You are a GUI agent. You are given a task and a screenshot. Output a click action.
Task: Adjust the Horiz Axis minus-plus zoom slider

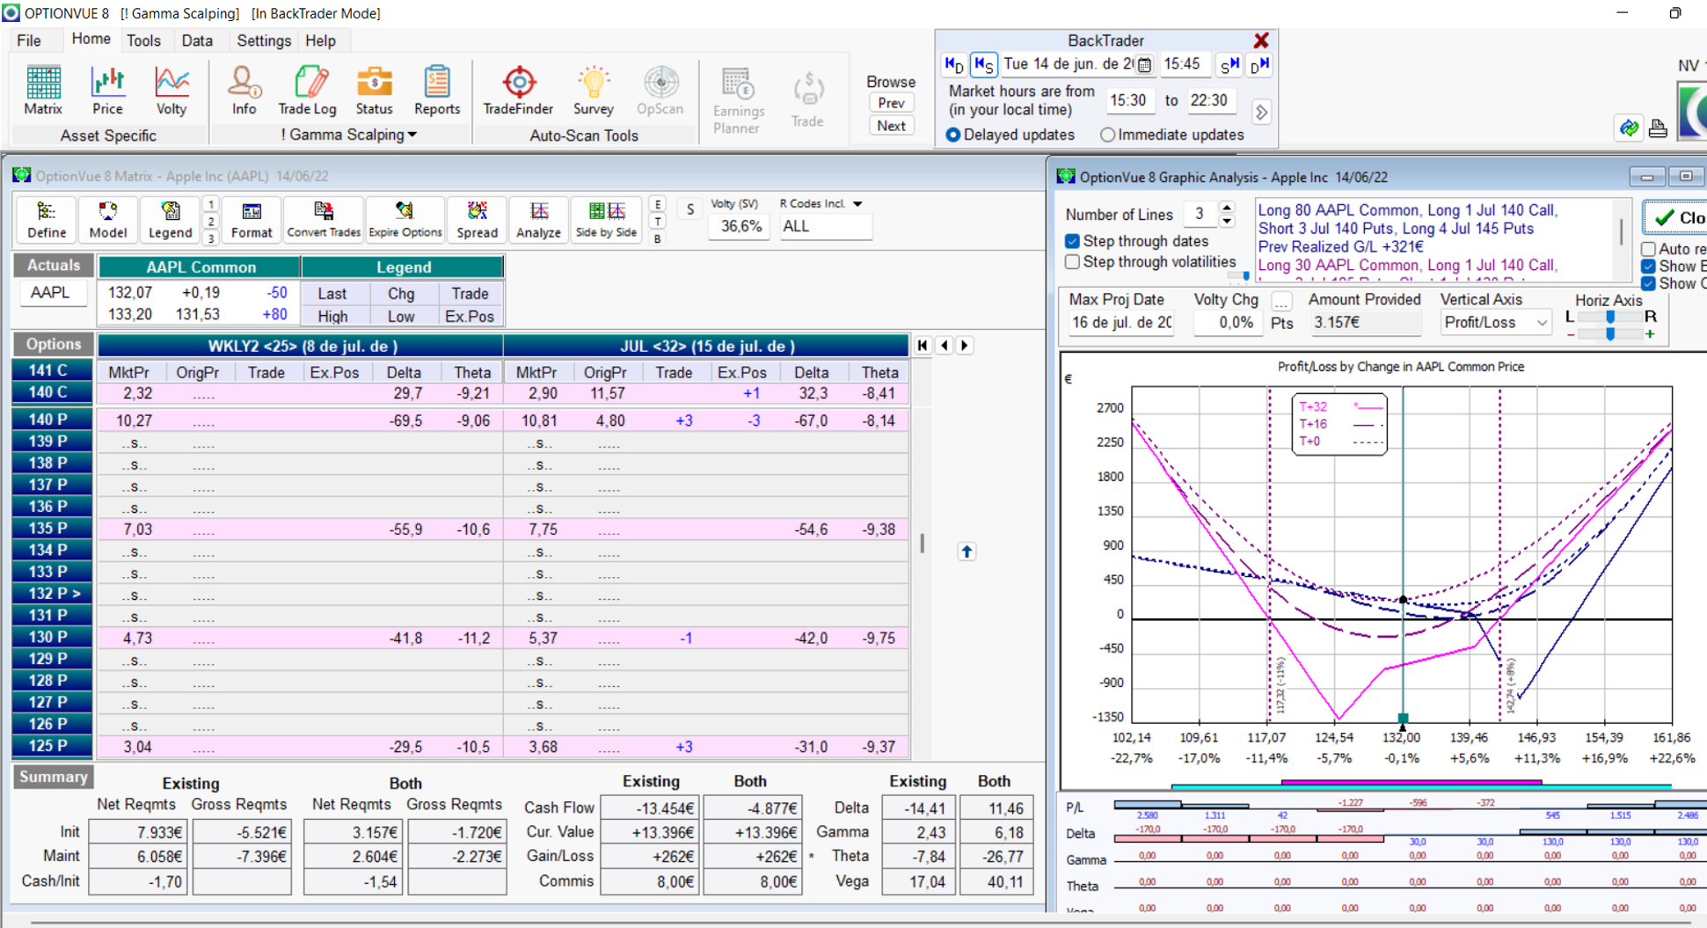pyautogui.click(x=1609, y=334)
